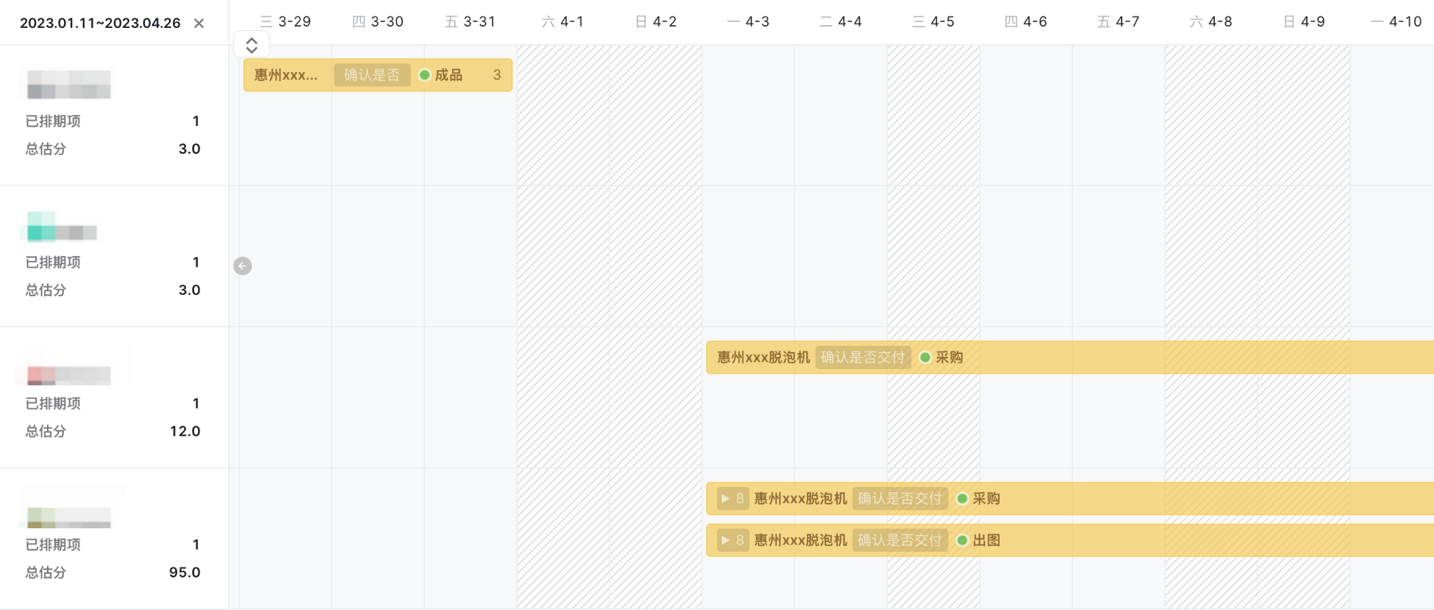Image resolution: width=1434 pixels, height=610 pixels.
Task: Select the teal blurred avatar in the second row
Action: pos(61,227)
